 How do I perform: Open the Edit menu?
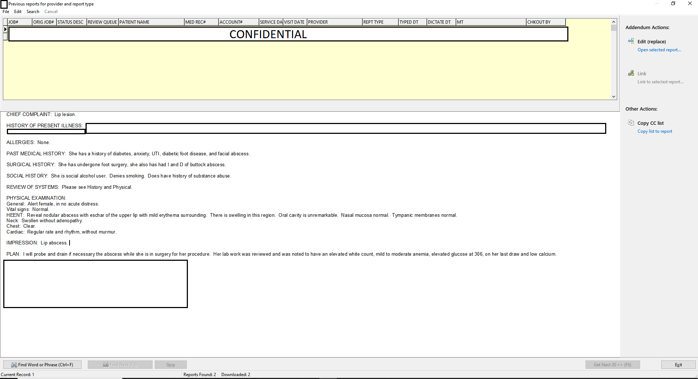pos(18,12)
